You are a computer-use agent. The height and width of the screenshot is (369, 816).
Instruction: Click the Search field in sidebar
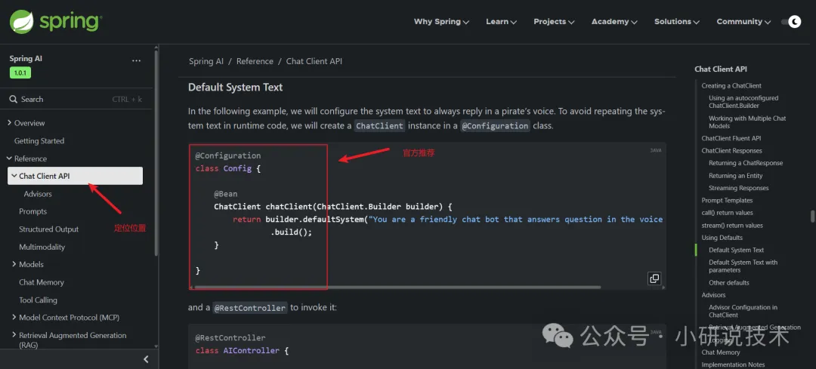point(76,100)
